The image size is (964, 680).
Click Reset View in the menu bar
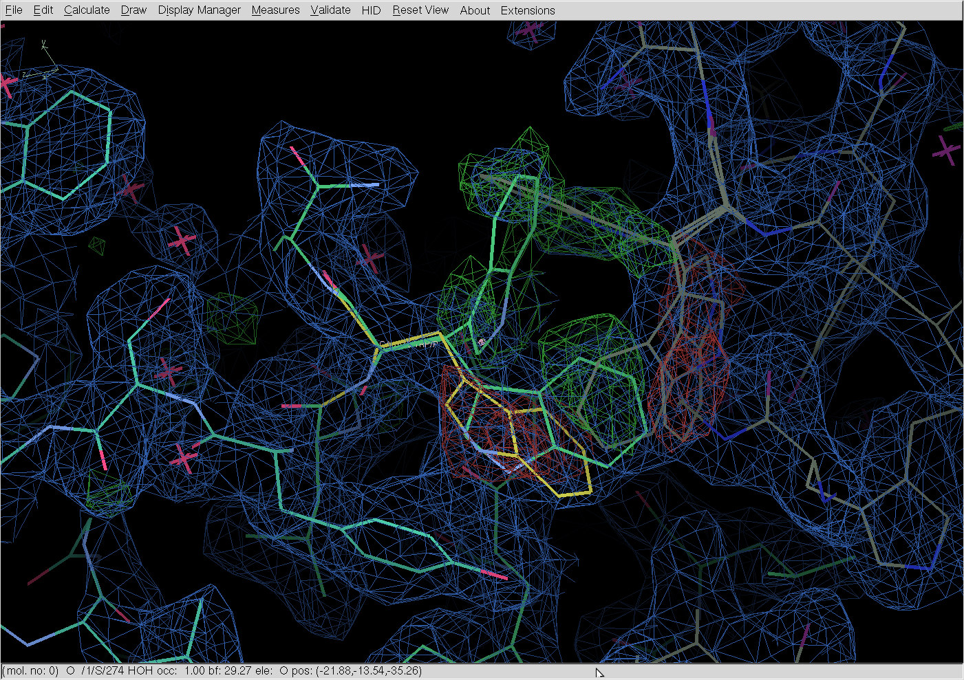420,10
